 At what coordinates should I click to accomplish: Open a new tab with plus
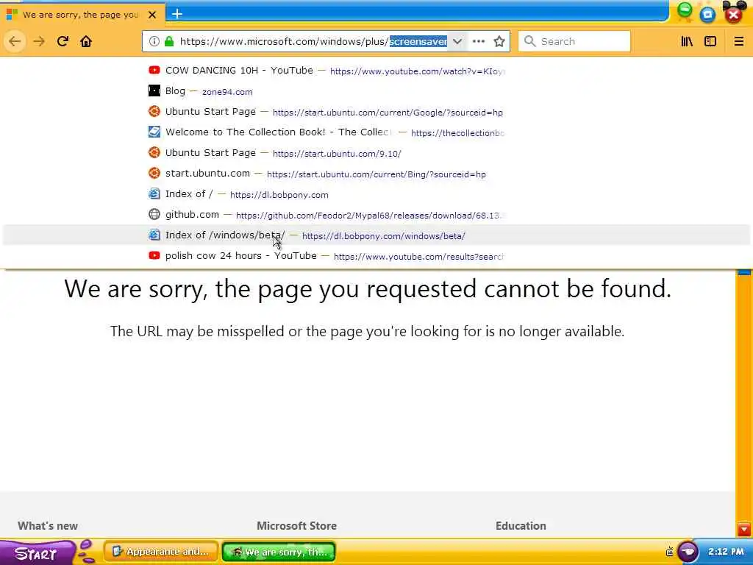click(x=177, y=14)
